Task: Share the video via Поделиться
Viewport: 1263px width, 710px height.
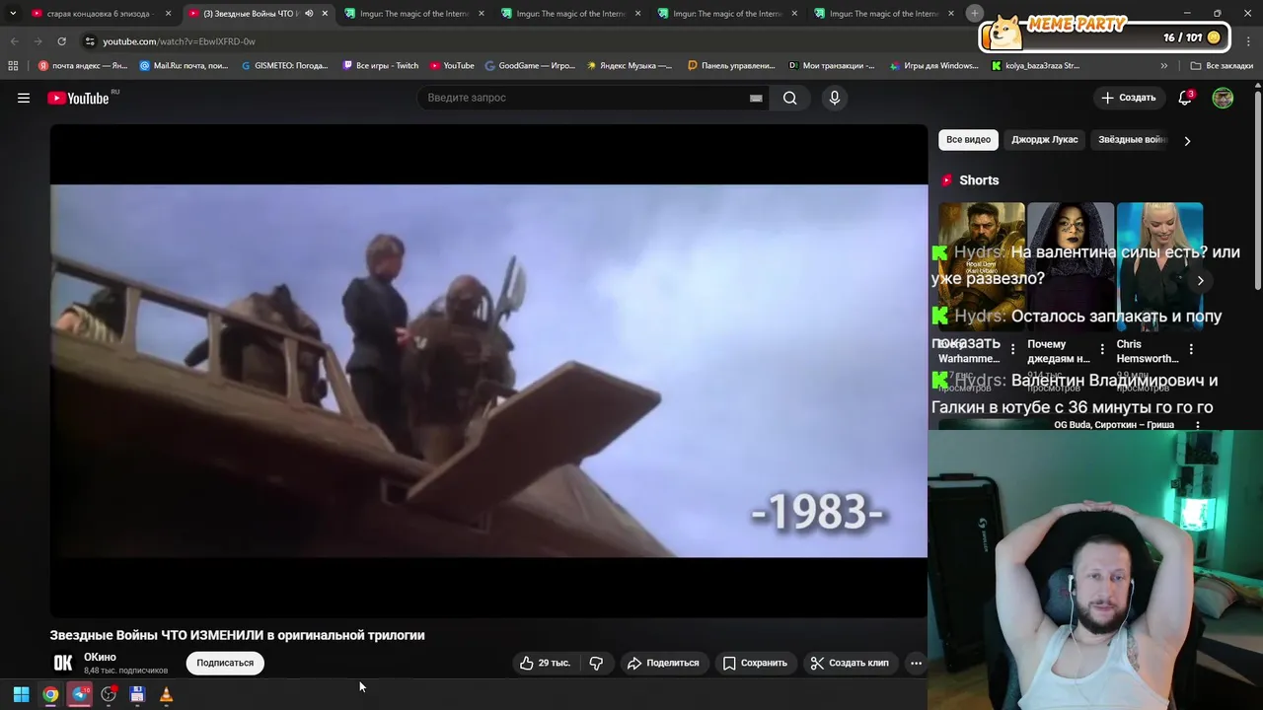Action: 663,663
